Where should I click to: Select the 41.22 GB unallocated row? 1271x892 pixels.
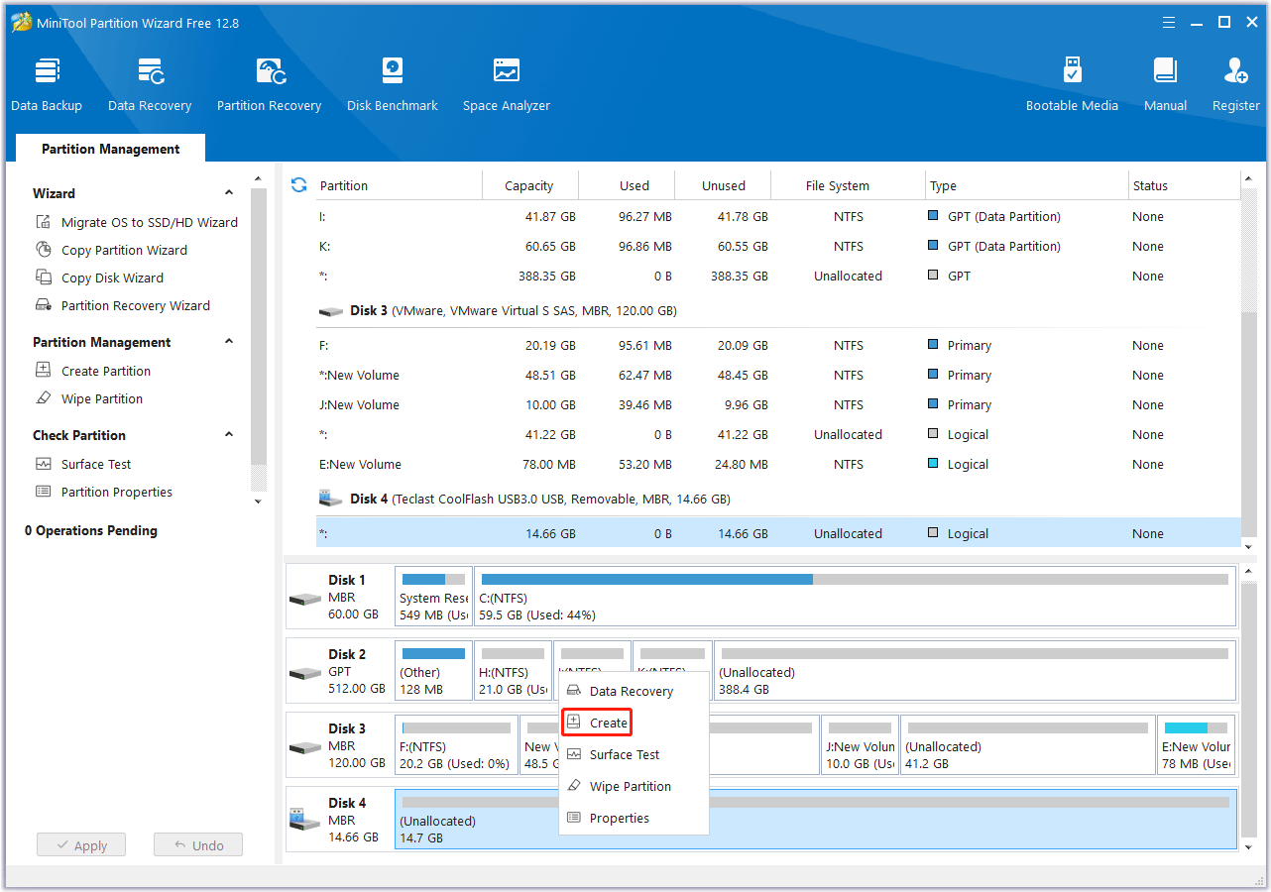(778, 434)
